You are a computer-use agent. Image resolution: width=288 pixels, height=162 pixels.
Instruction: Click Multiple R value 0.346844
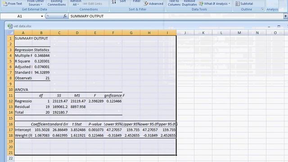point(41,55)
